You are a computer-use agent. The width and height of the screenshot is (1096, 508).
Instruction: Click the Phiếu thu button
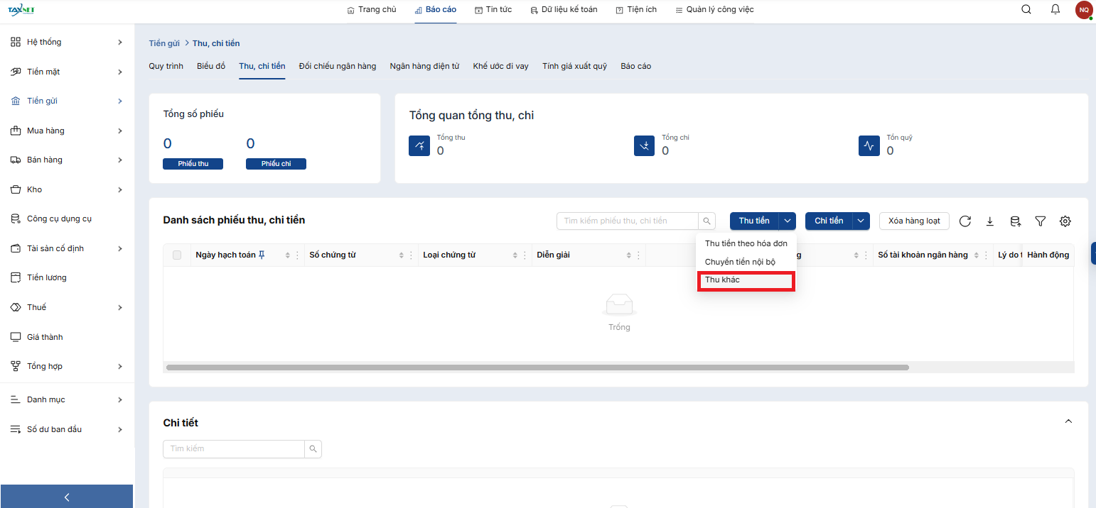pyautogui.click(x=193, y=164)
